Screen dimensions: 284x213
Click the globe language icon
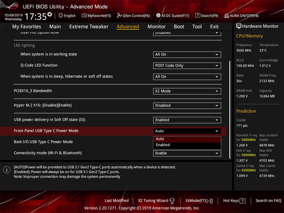[x=61, y=15]
